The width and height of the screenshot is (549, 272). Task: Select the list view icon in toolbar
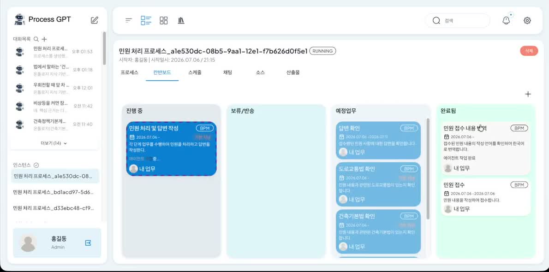pos(146,20)
